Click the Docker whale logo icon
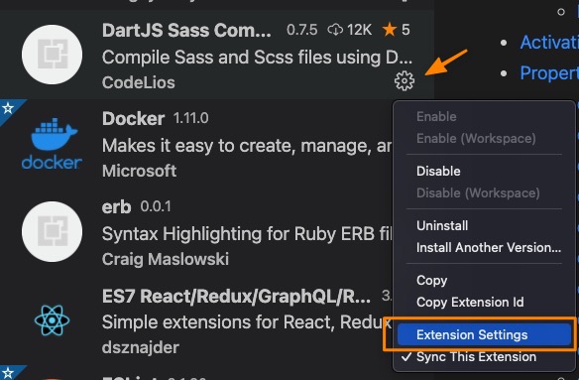 [x=53, y=143]
